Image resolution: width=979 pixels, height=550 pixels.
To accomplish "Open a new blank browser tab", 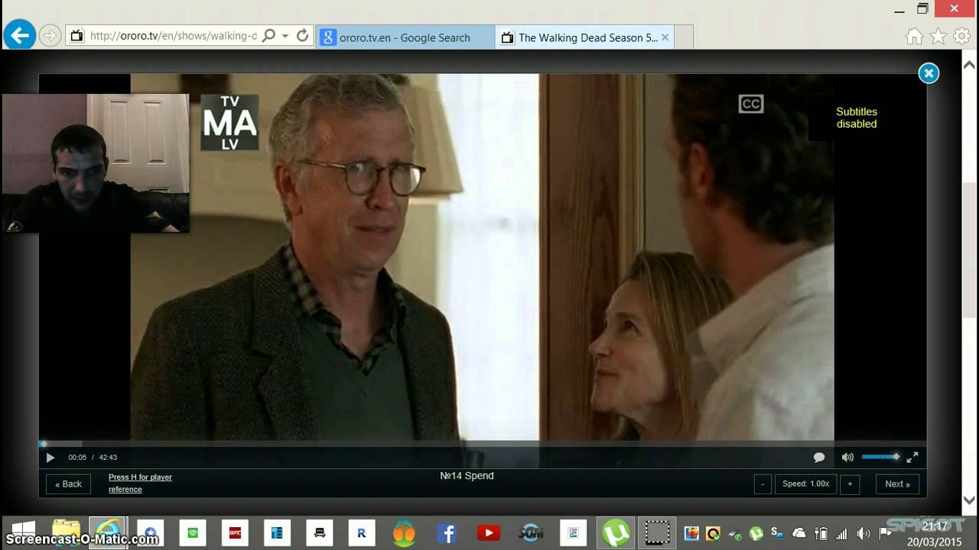I will (x=684, y=37).
